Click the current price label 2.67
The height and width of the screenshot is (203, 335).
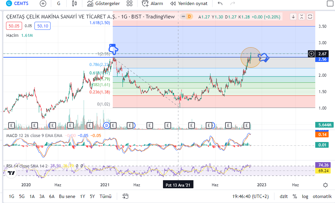(x=322, y=54)
